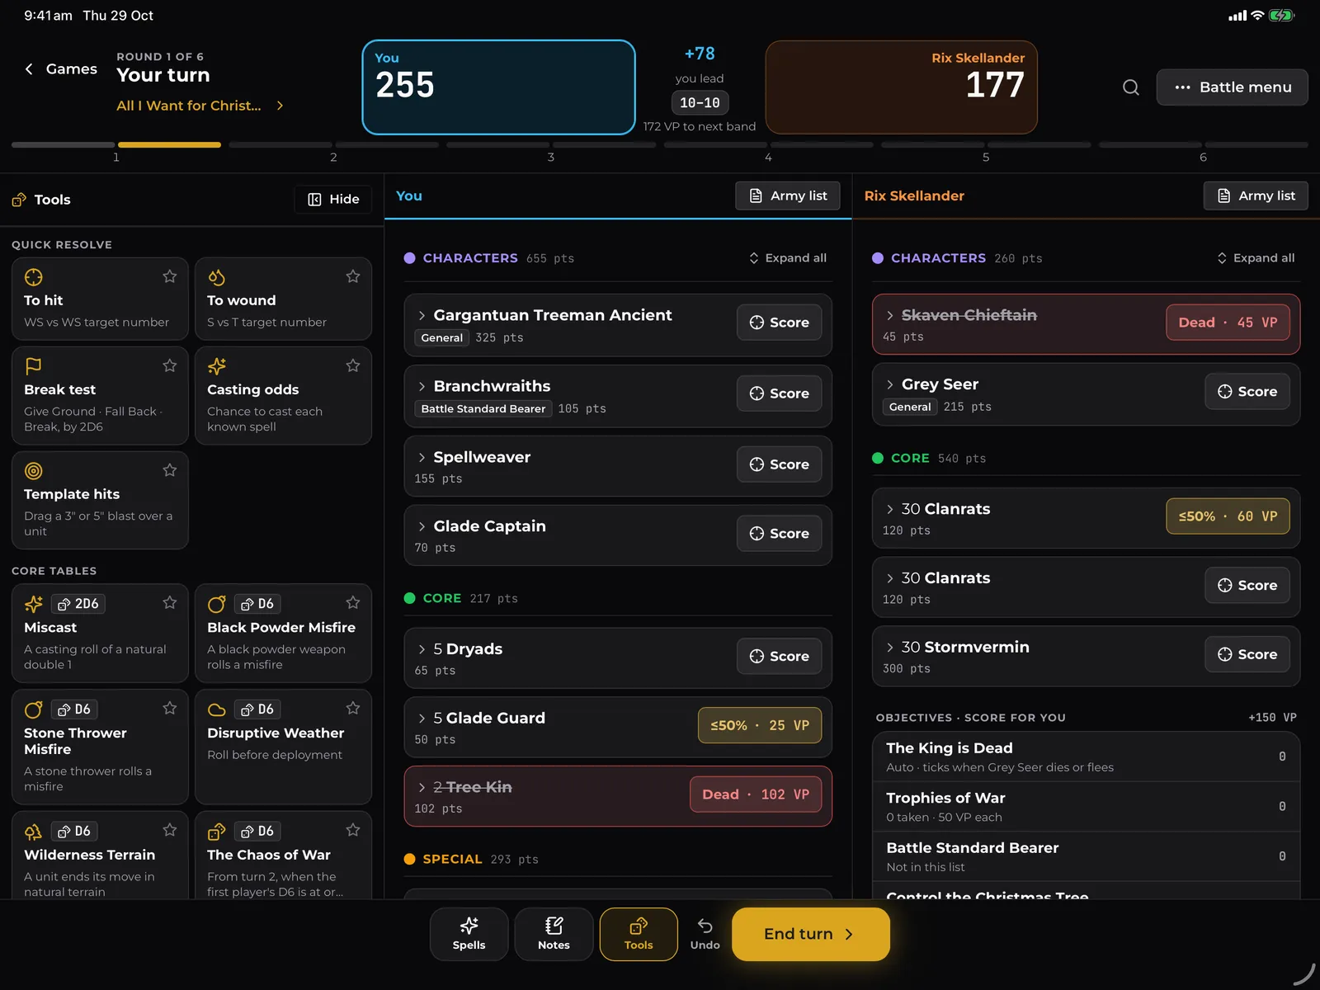Roll The Chaos of War D6

tap(257, 831)
